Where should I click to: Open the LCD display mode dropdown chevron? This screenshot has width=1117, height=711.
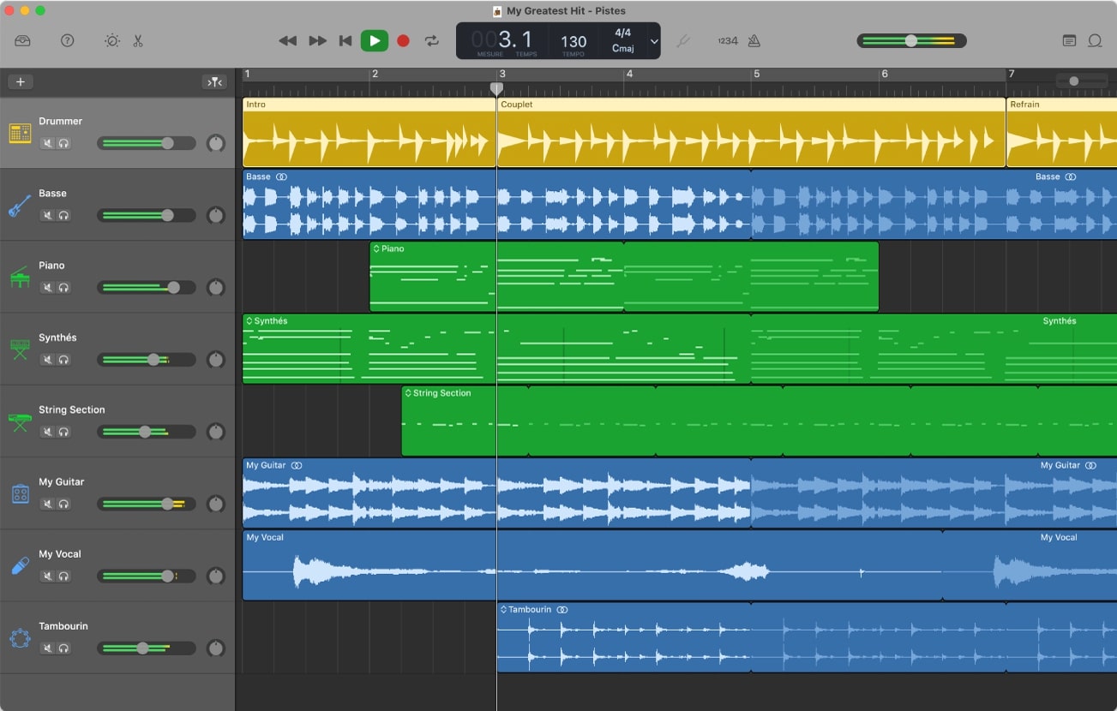pyautogui.click(x=653, y=40)
